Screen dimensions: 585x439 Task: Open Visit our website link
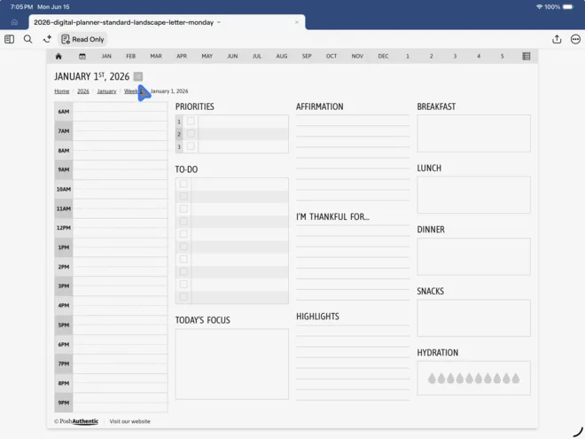point(129,421)
